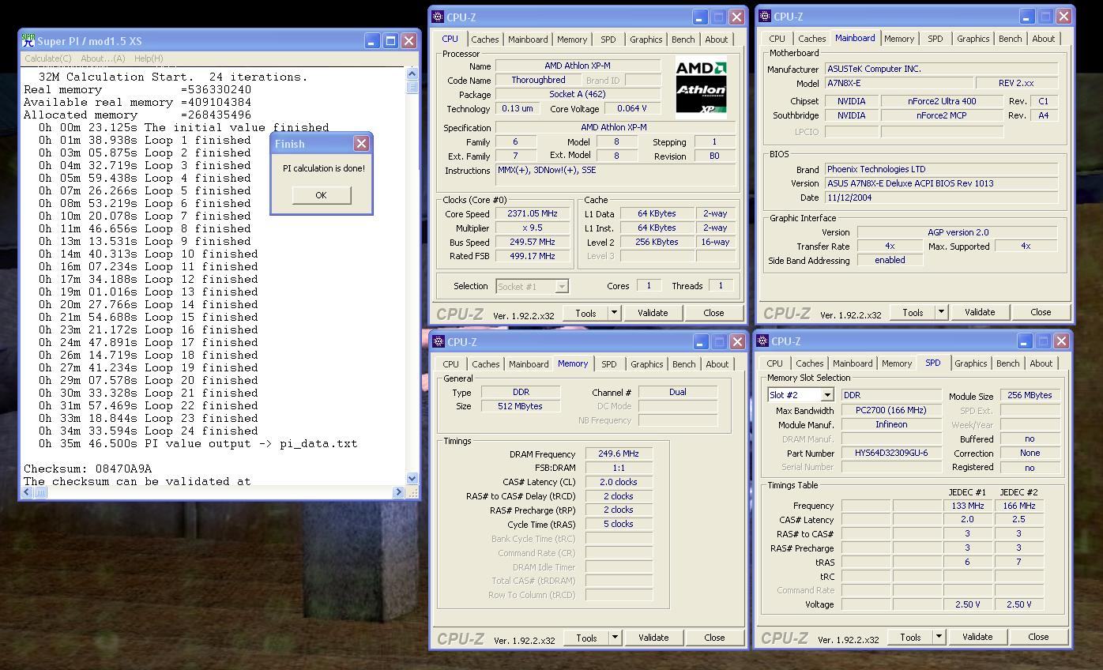Click Validate button in Memory window
This screenshot has height=670, width=1103.
(653, 638)
